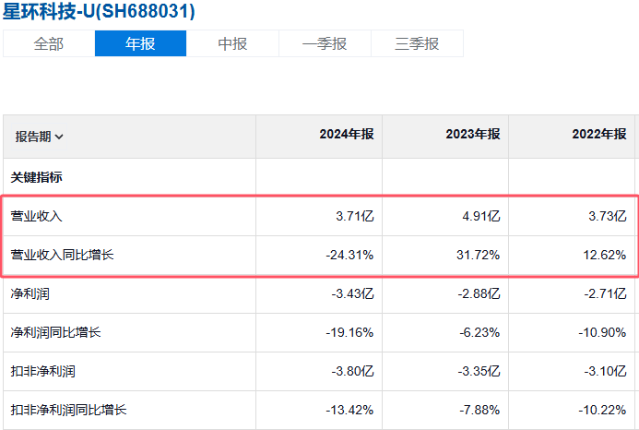The image size is (639, 430).
Task: Select the -24.31% growth value
Action: click(349, 255)
